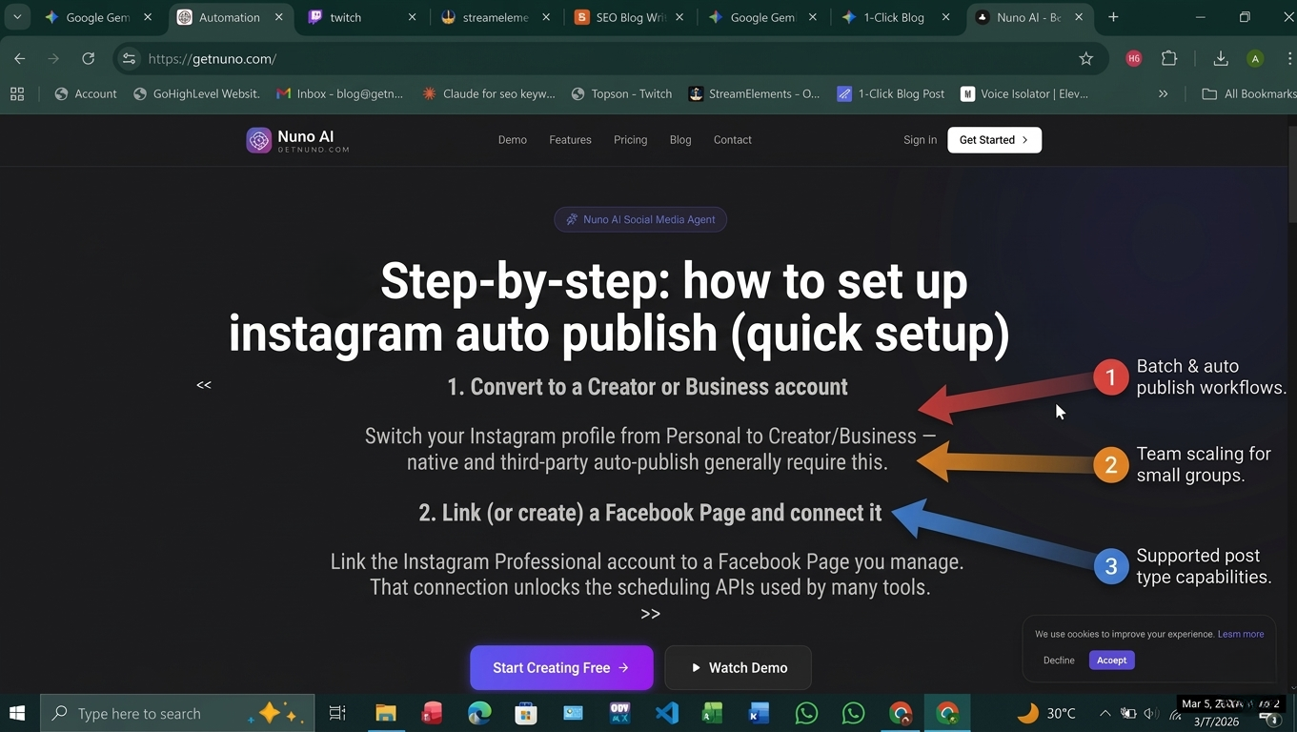Expand the hidden bookmarks overflow chevron
This screenshot has height=732, width=1297.
pos(1163,93)
